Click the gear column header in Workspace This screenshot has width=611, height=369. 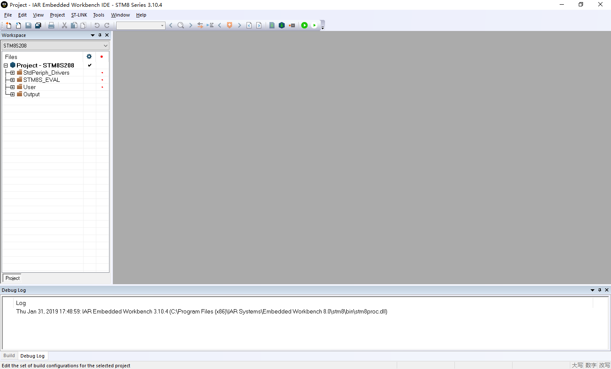pos(89,56)
